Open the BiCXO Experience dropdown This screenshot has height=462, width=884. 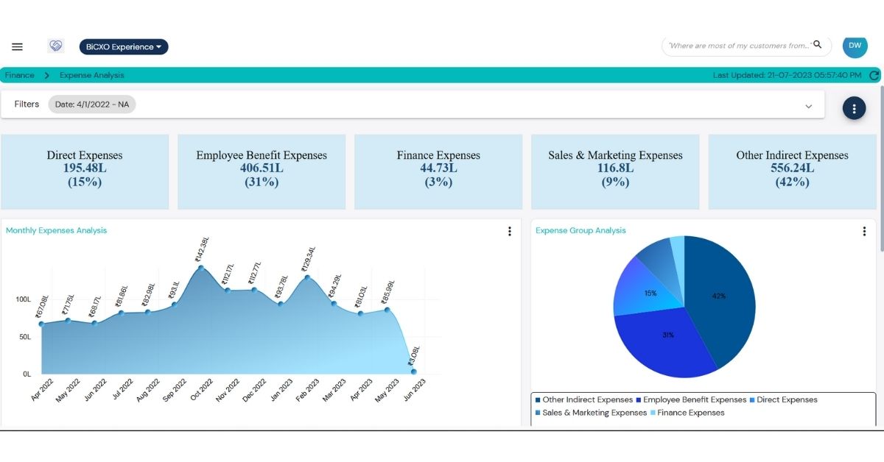coord(124,46)
